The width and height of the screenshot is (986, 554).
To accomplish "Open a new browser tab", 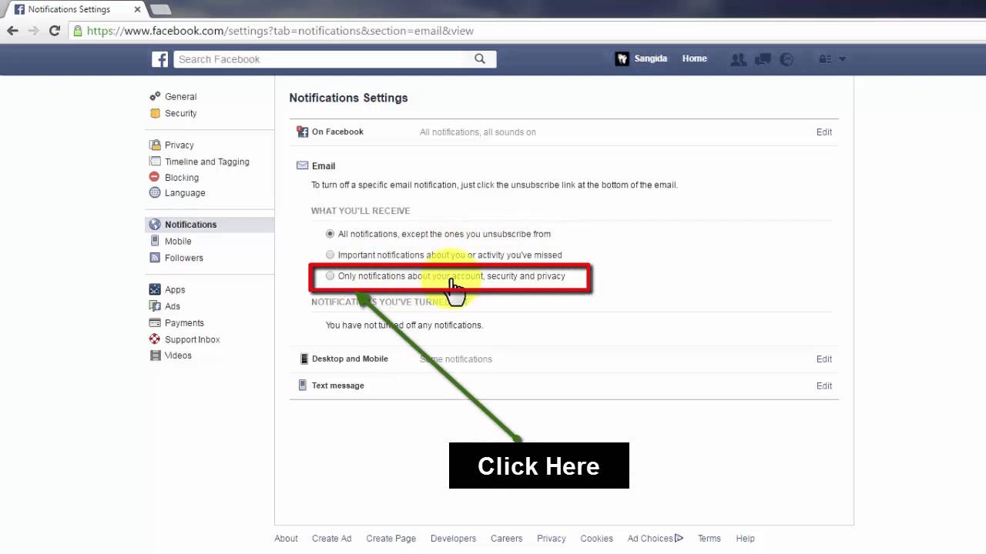I will click(160, 9).
